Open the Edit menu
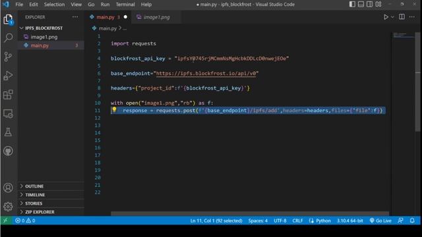This screenshot has width=422, height=237. click(34, 5)
